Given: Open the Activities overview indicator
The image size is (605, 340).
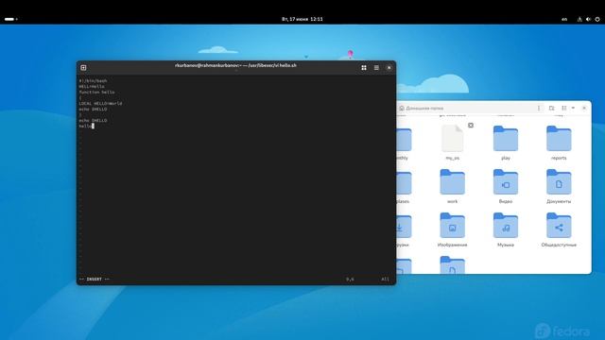Looking at the screenshot, I should (x=11, y=19).
